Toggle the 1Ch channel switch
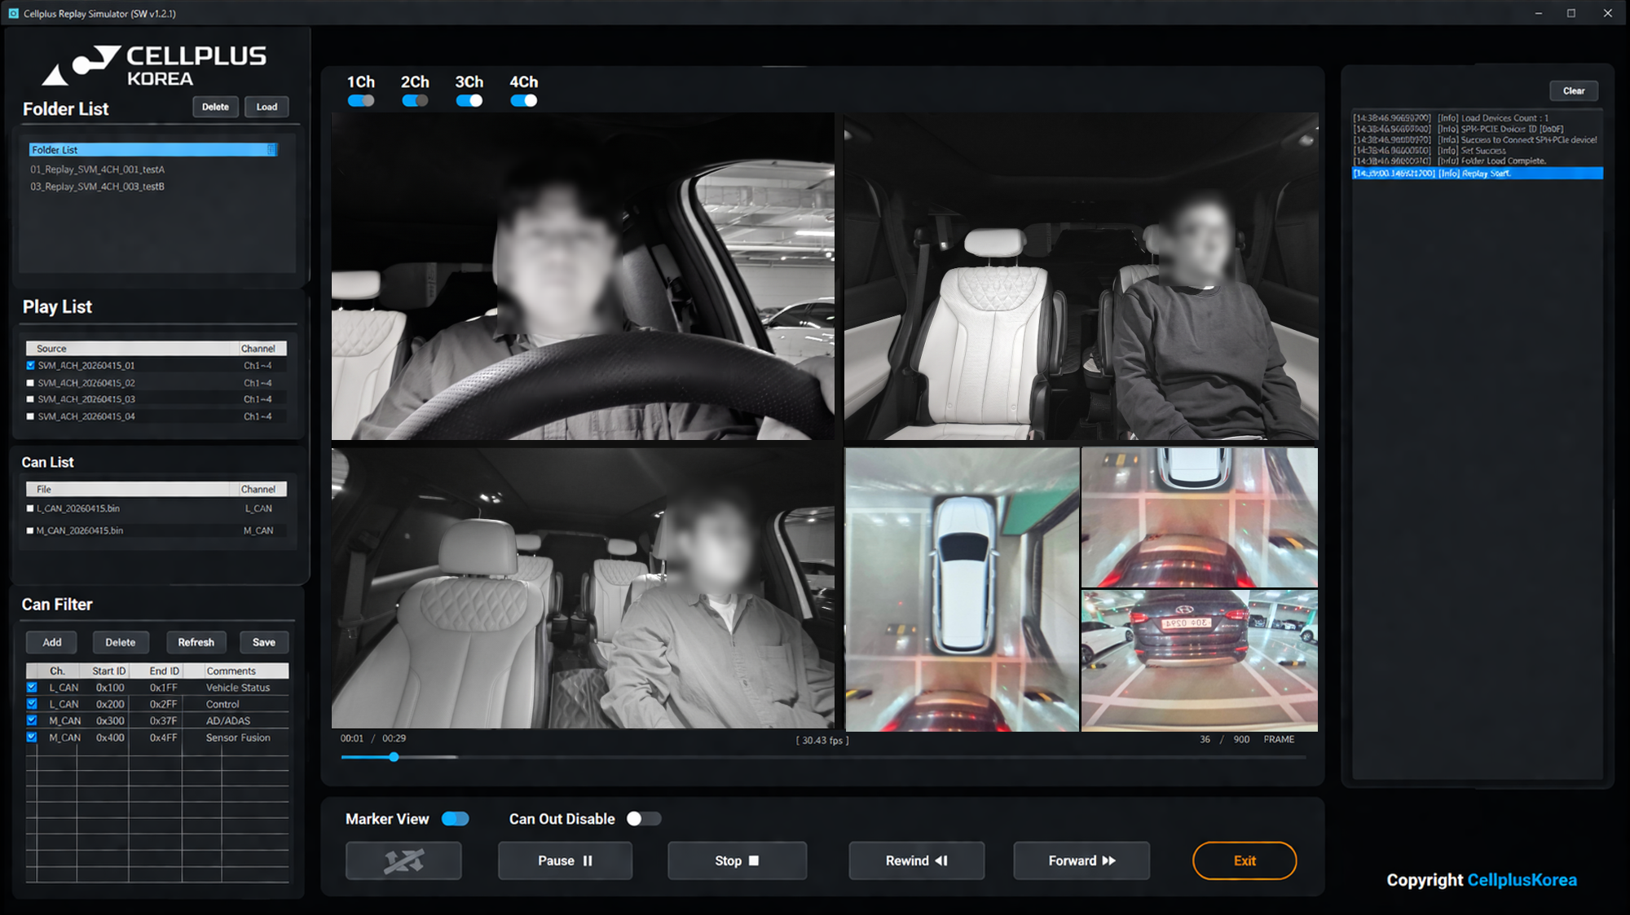Viewport: 1630px width, 915px height. point(361,101)
